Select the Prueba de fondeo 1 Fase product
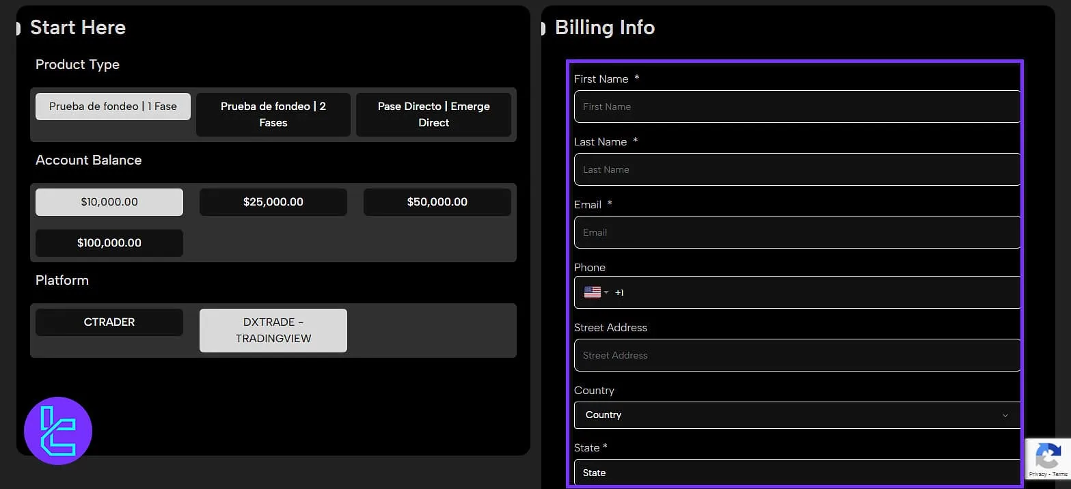 click(112, 107)
